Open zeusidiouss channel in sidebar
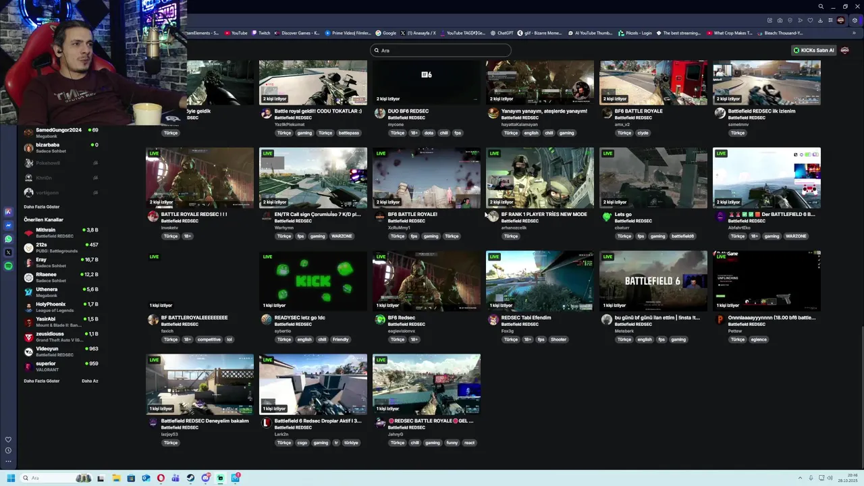864x486 pixels. point(61,337)
